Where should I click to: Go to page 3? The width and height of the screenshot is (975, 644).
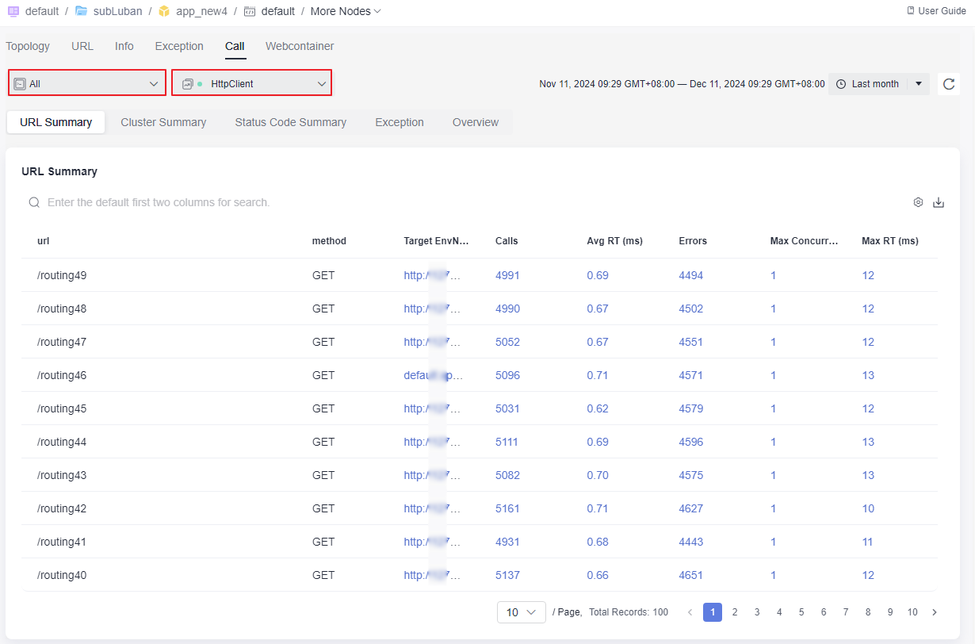tap(757, 612)
